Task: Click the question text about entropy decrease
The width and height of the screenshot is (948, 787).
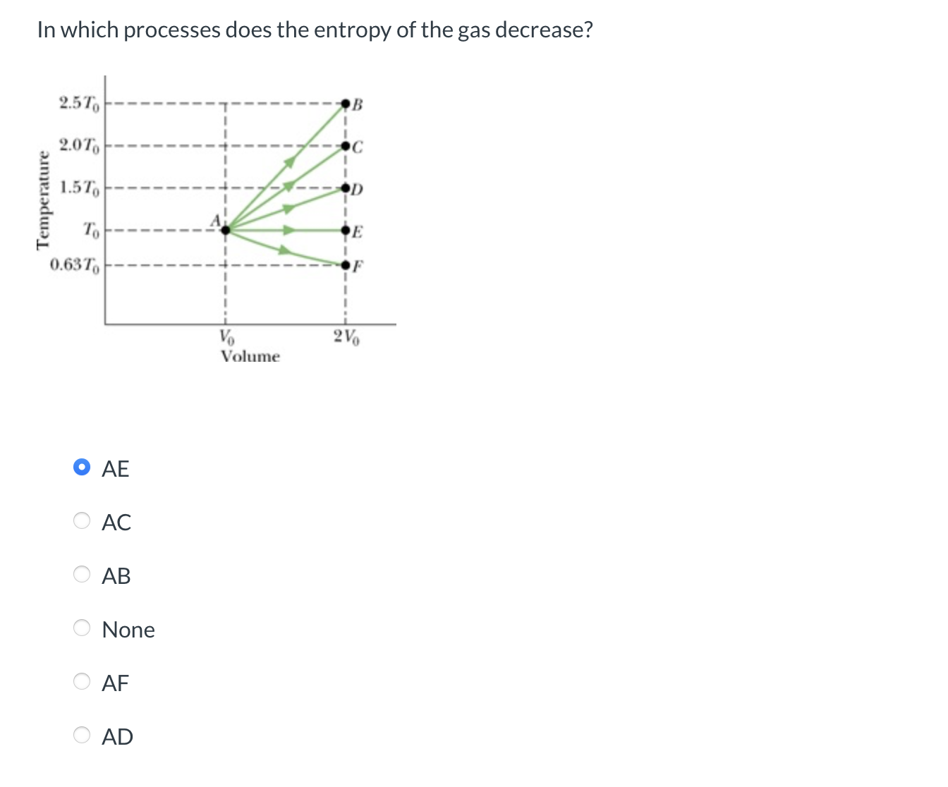Action: point(313,30)
